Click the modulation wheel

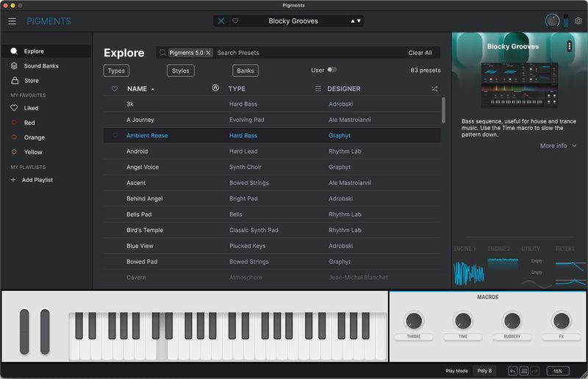point(45,331)
